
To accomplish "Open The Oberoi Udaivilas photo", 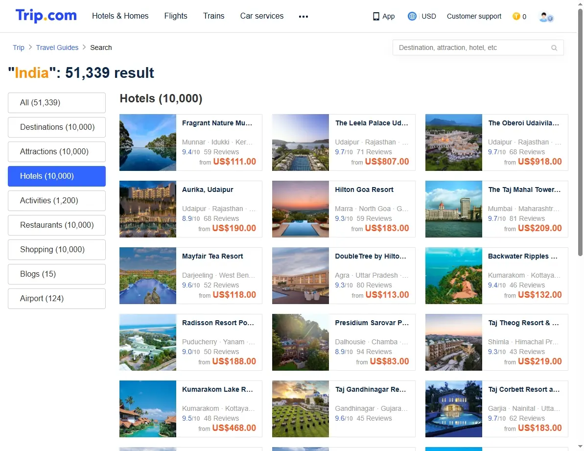I will 454,142.
